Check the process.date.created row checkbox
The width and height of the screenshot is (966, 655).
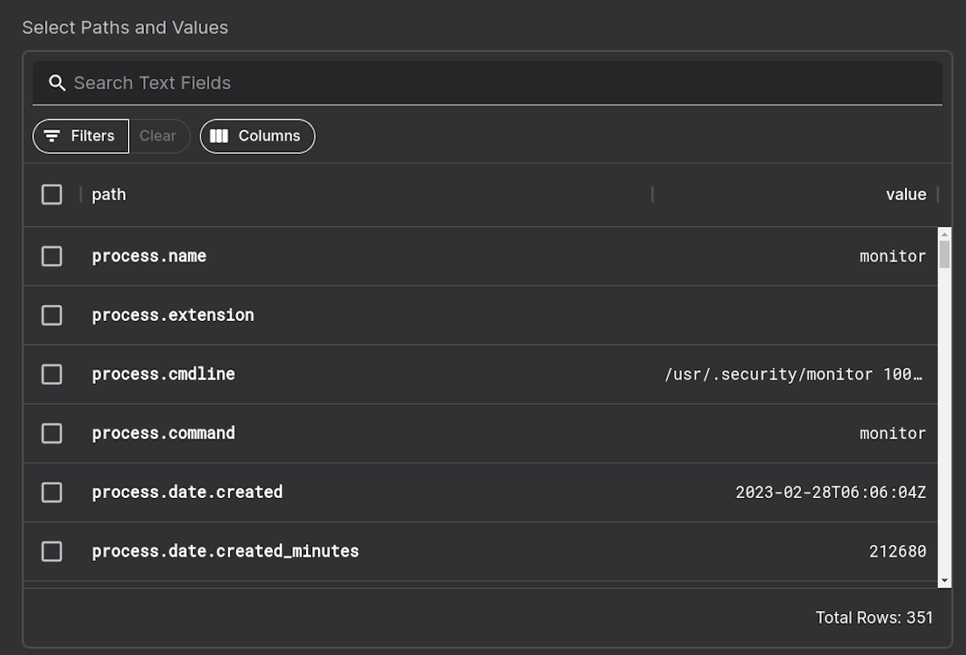tap(52, 492)
